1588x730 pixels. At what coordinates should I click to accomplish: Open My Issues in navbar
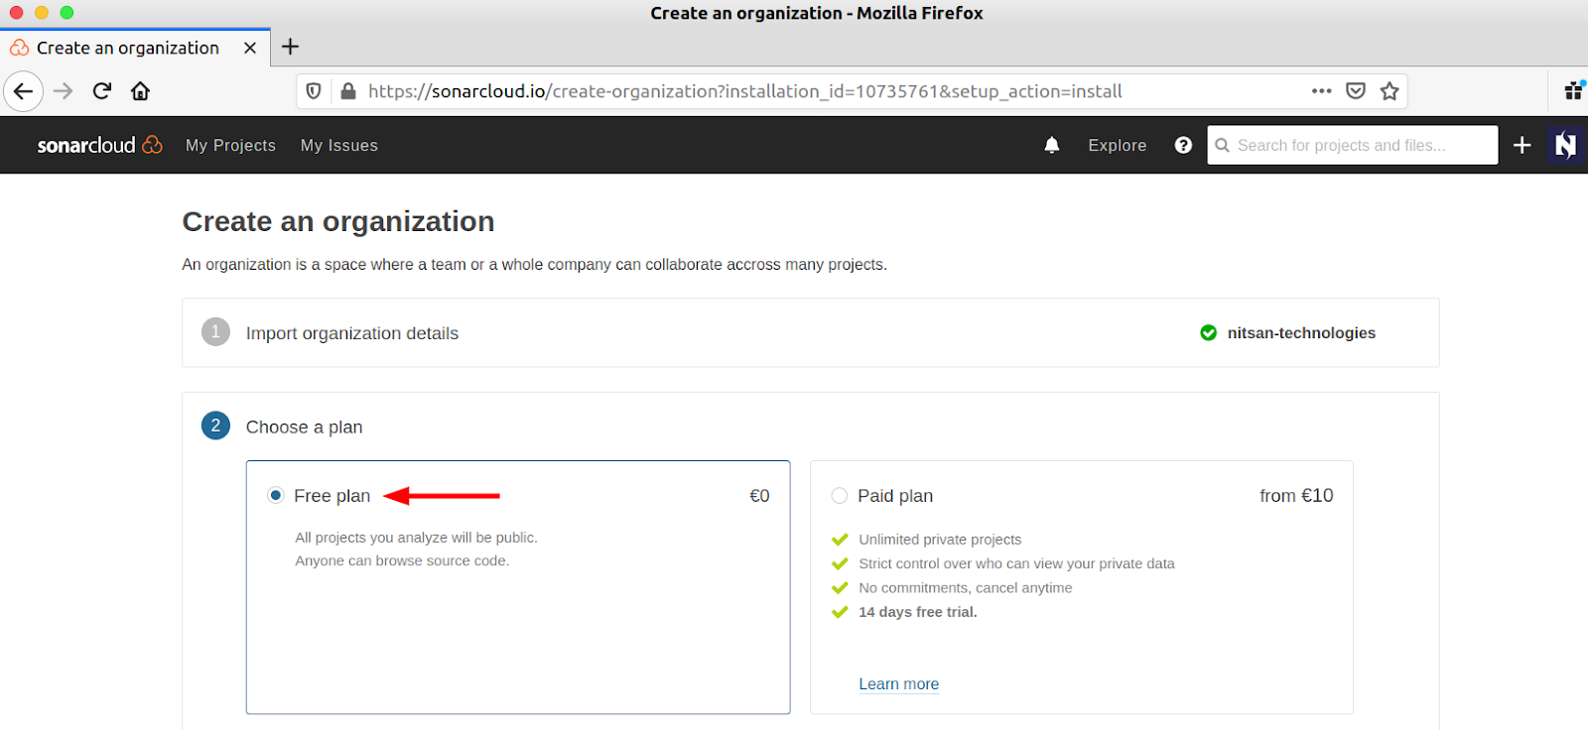tap(339, 145)
